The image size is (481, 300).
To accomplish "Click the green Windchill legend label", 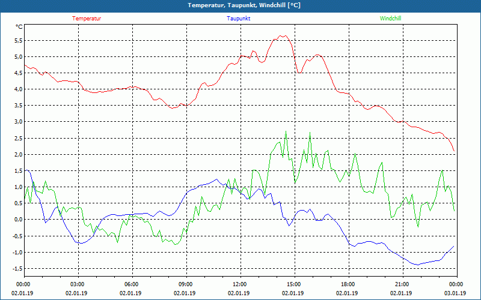I will click(390, 19).
